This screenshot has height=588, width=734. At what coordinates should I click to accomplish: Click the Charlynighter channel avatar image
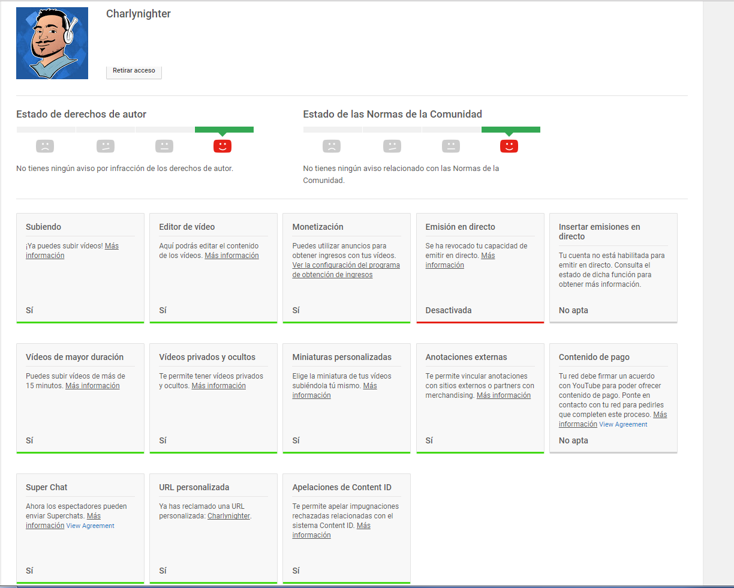[52, 43]
